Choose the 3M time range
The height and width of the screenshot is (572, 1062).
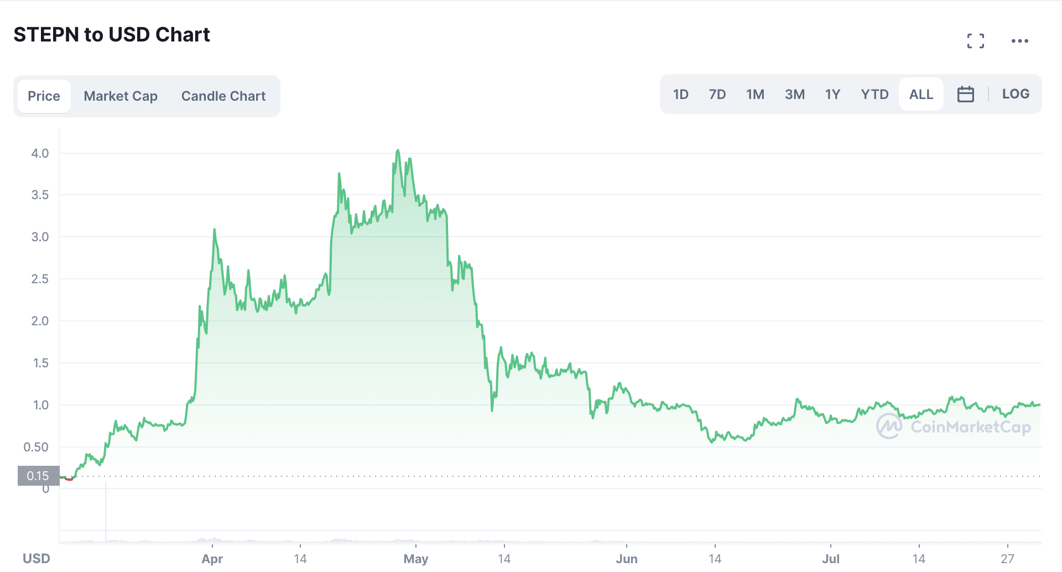coord(794,95)
